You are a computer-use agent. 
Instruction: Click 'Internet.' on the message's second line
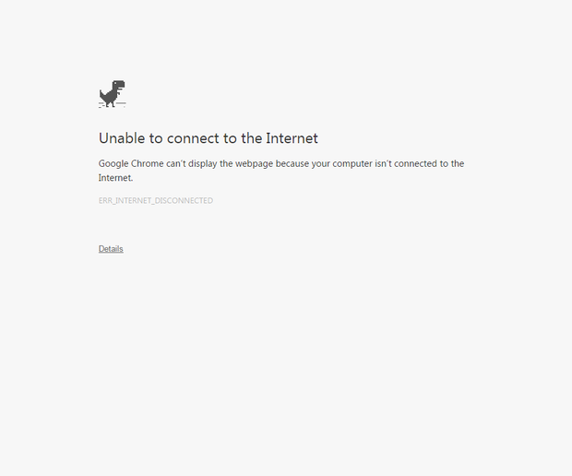point(115,178)
